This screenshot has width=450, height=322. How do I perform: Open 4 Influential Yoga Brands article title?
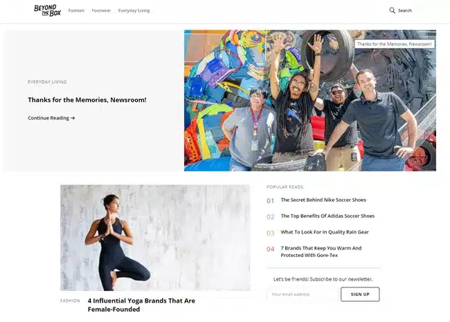click(141, 305)
